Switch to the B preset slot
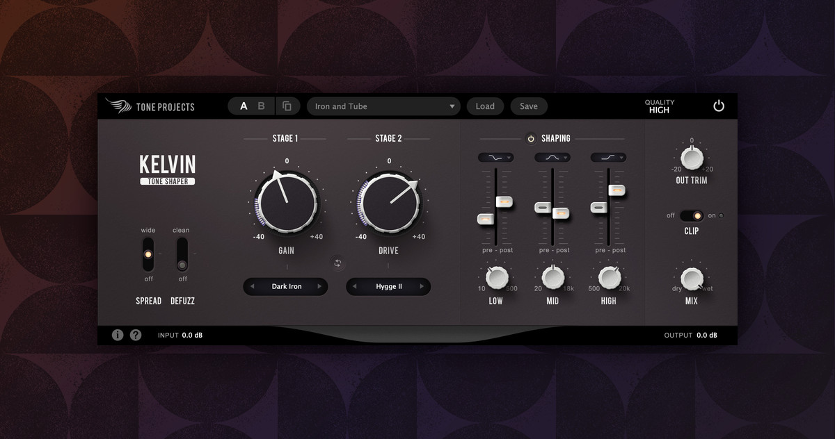 pos(262,106)
